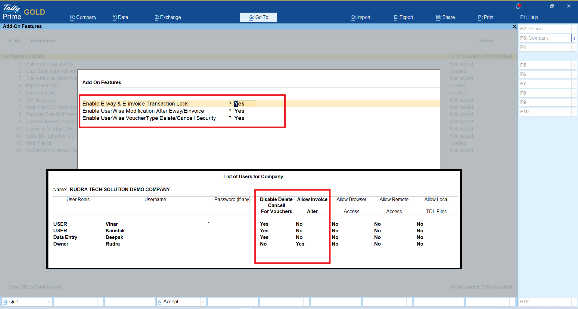Image resolution: width=578 pixels, height=309 pixels.
Task: Select the Authorized signature.txt add-on row
Action: point(50,64)
